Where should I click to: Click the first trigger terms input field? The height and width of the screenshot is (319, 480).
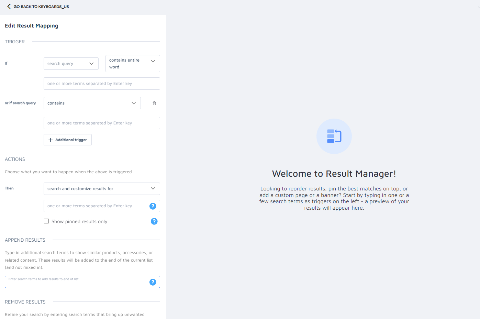point(101,83)
